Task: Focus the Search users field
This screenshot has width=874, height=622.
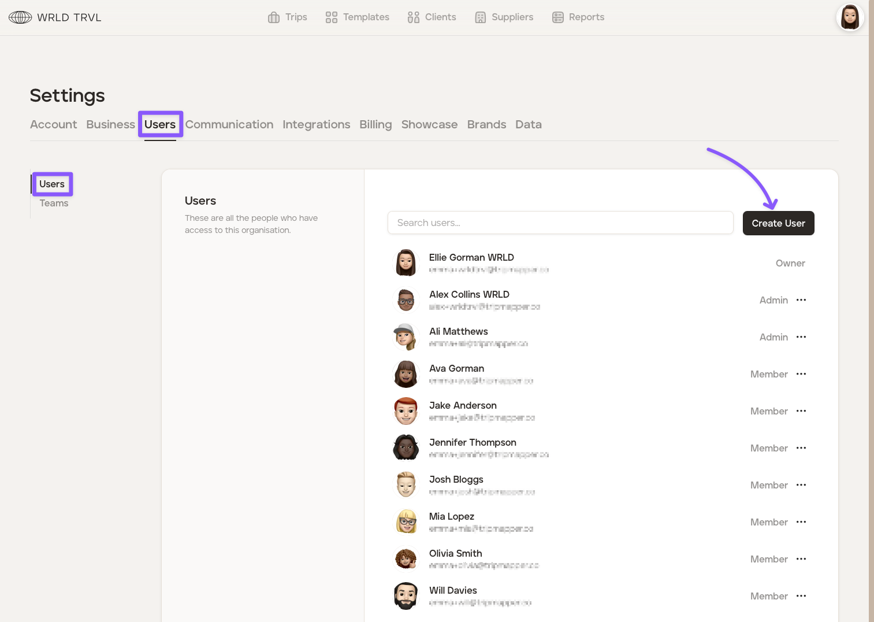Action: pos(560,223)
